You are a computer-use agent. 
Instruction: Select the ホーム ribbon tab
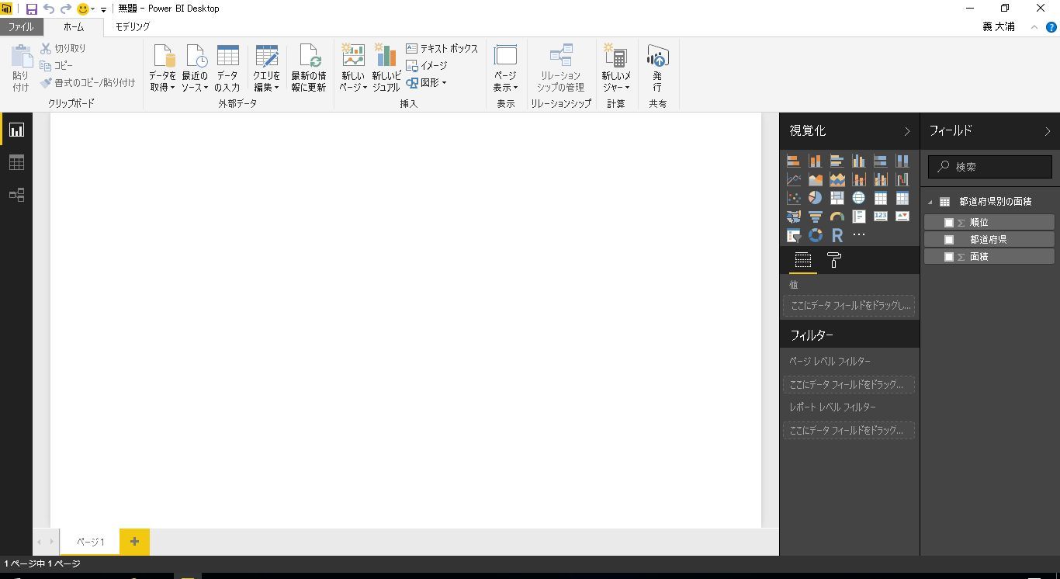coord(74,26)
